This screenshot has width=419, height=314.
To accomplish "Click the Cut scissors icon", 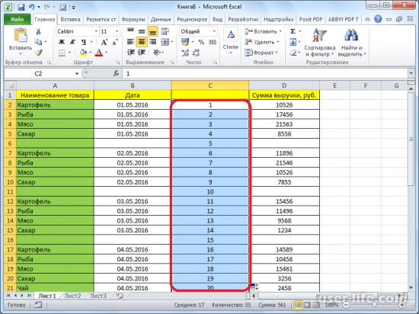I will click(38, 31).
